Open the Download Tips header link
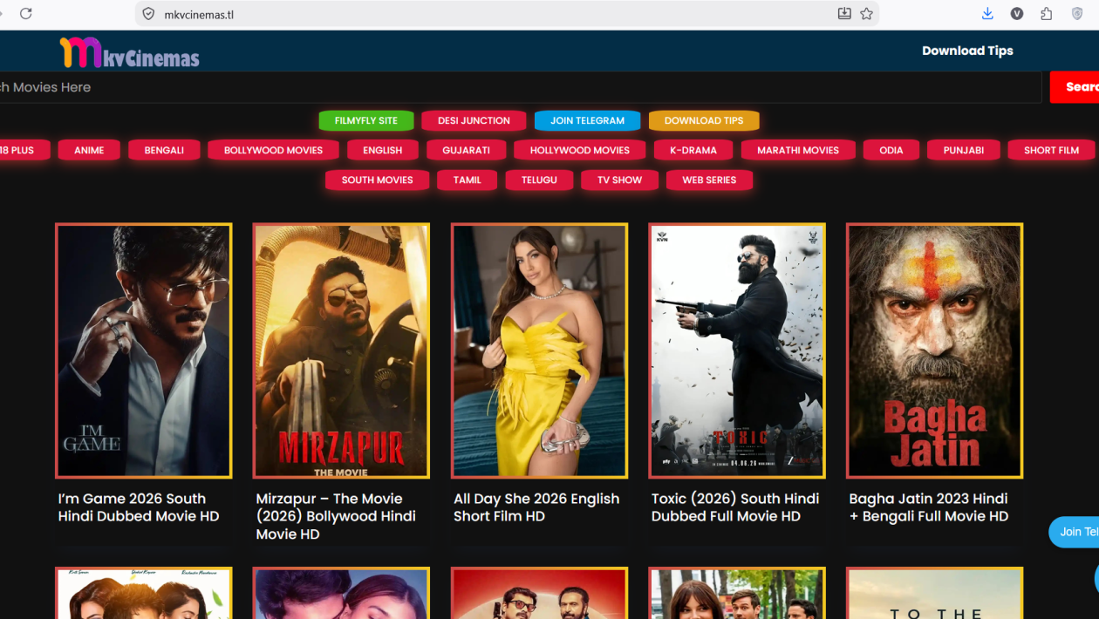The height and width of the screenshot is (619, 1099). point(967,51)
